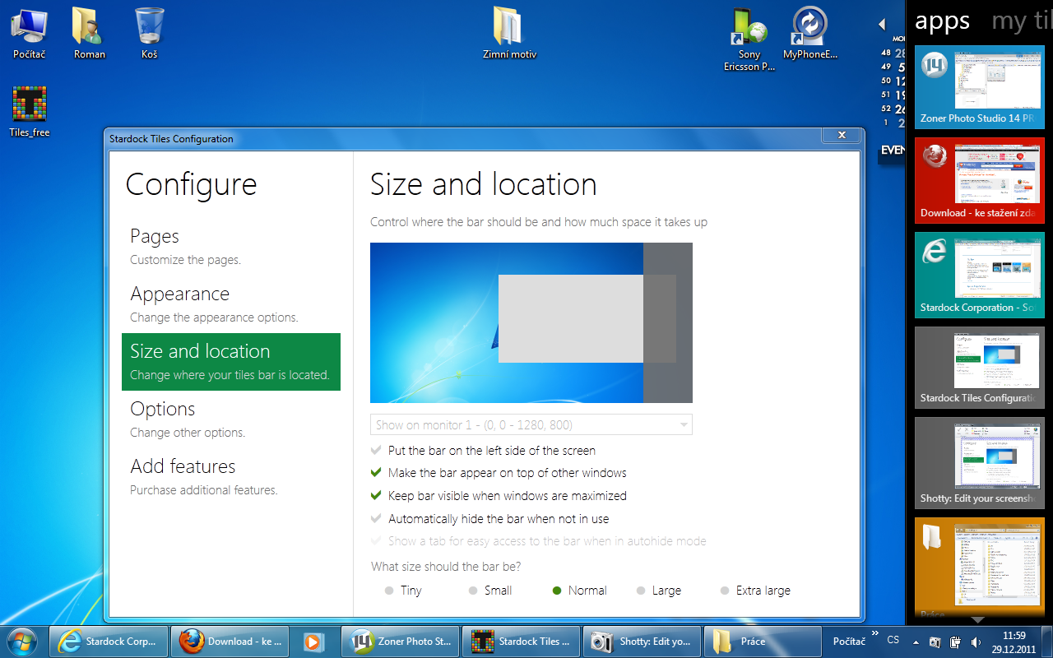Switch to the Práce folder taskbar button

coord(763,642)
